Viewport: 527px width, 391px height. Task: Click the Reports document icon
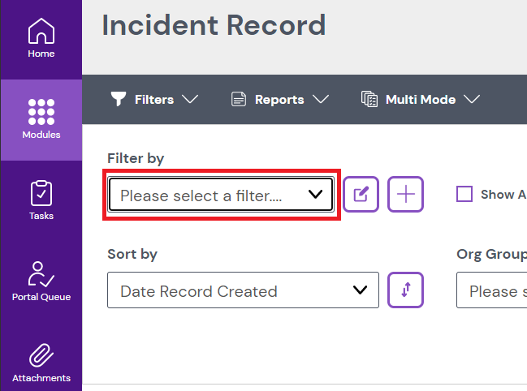pyautogui.click(x=239, y=100)
